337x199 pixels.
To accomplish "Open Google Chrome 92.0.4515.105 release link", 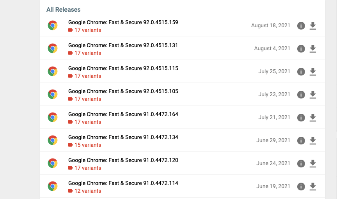I will pos(123,91).
